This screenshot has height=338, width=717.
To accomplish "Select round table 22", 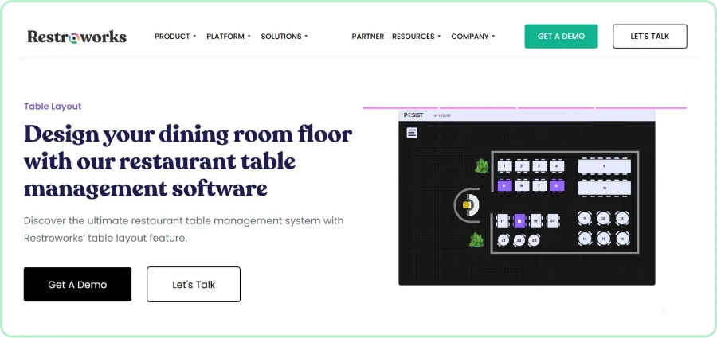I will tap(519, 240).
